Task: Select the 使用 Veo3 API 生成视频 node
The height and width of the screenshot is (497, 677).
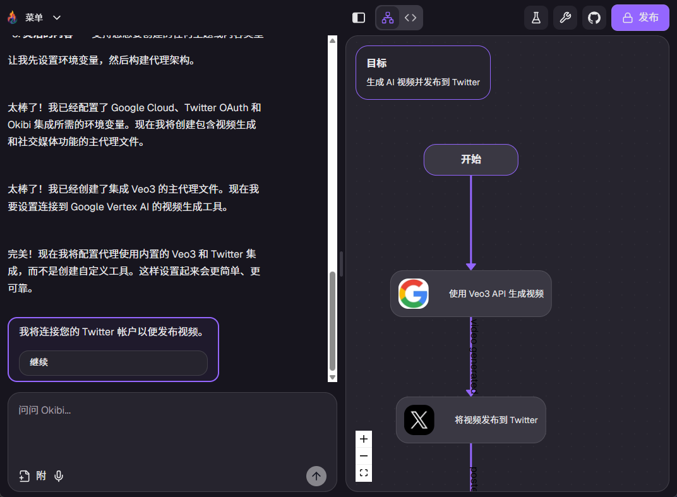Action: pos(470,294)
